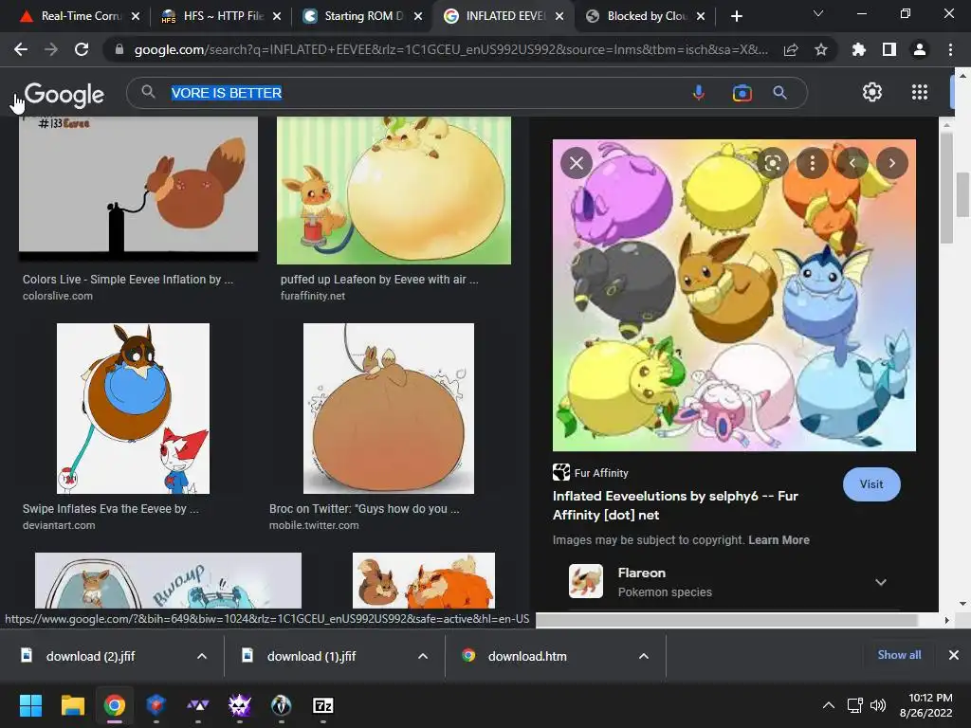Click the Visit button
This screenshot has width=971, height=728.
871,484
